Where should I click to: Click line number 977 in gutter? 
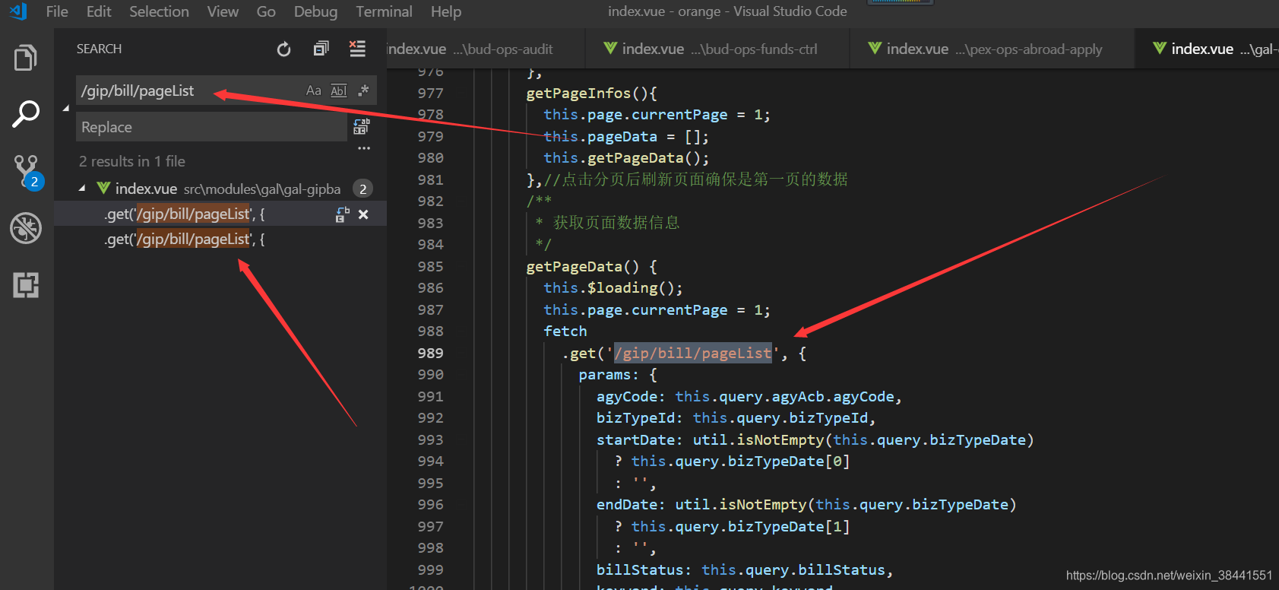(x=430, y=93)
